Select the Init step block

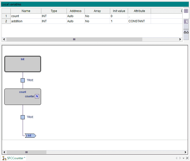tap(23, 64)
